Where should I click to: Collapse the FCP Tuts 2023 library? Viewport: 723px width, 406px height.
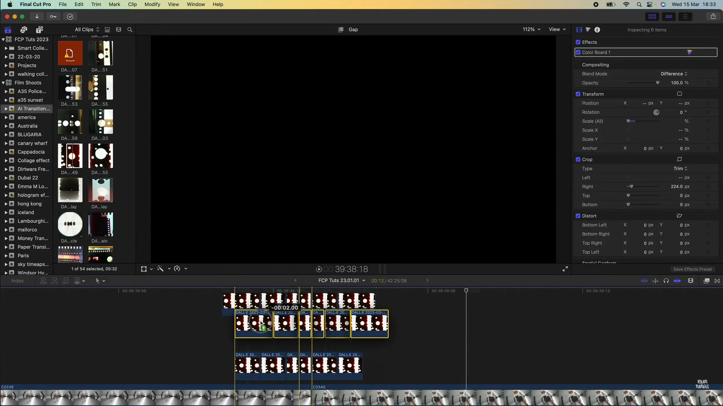pos(3,39)
